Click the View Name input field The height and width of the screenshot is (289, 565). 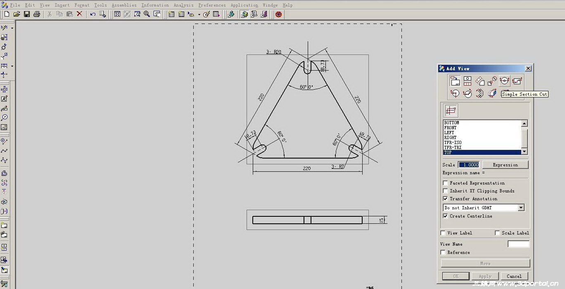tap(518, 244)
